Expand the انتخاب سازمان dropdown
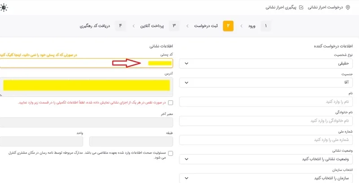The height and width of the screenshot is (183, 359). (266, 178)
